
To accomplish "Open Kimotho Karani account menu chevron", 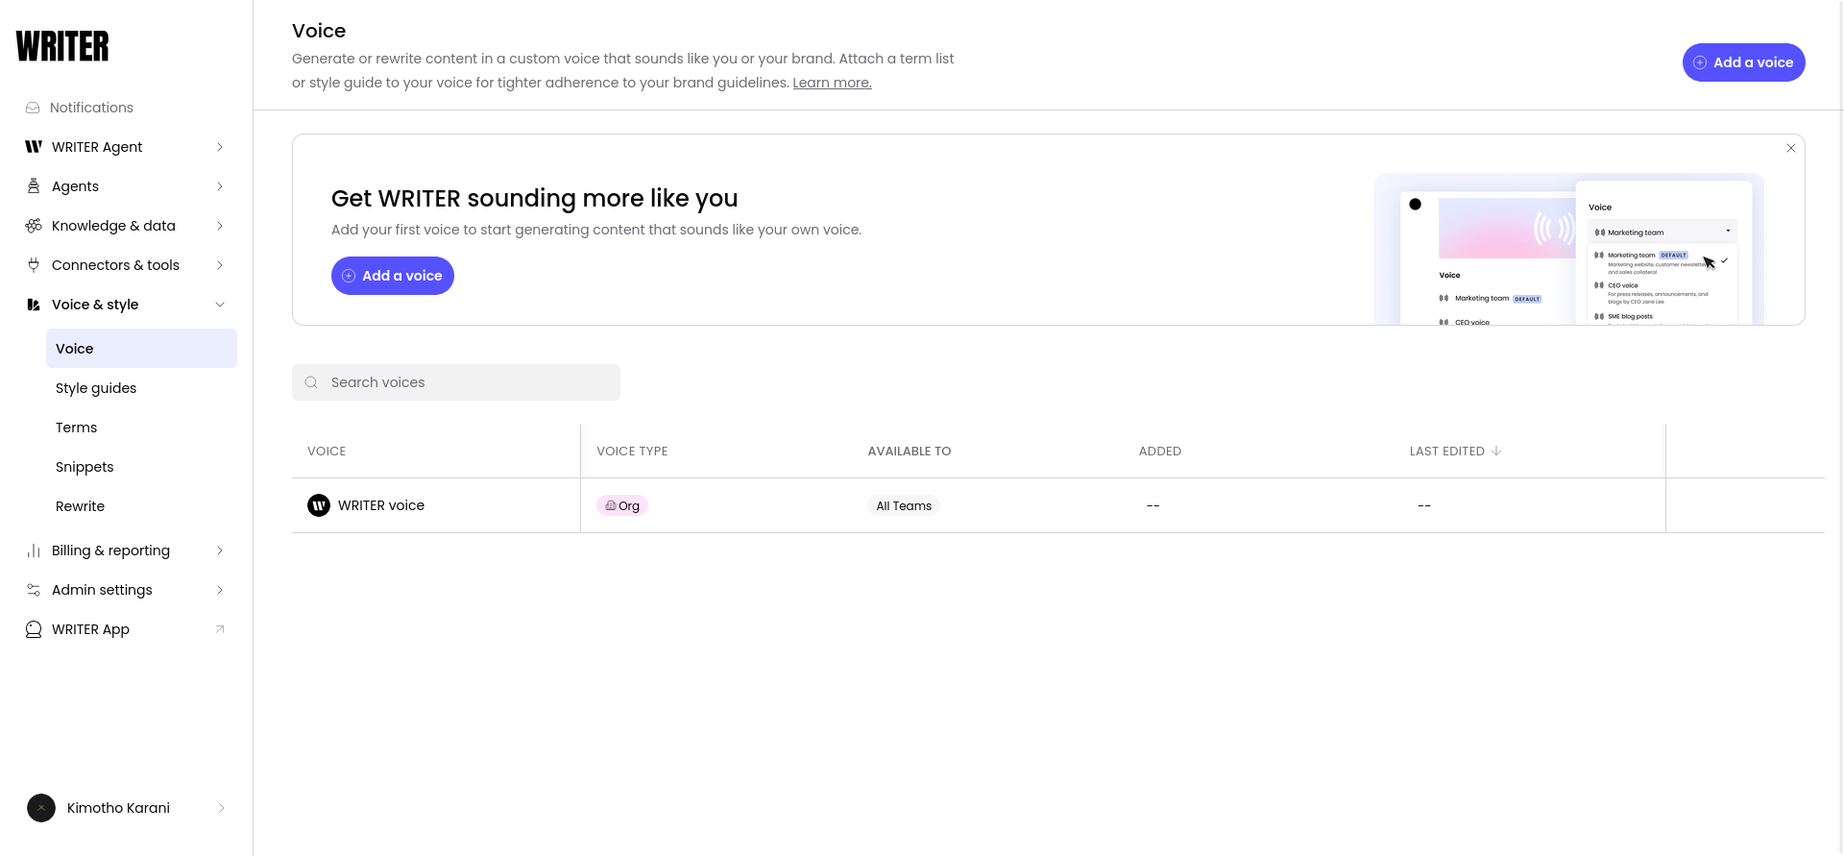I will point(221,808).
